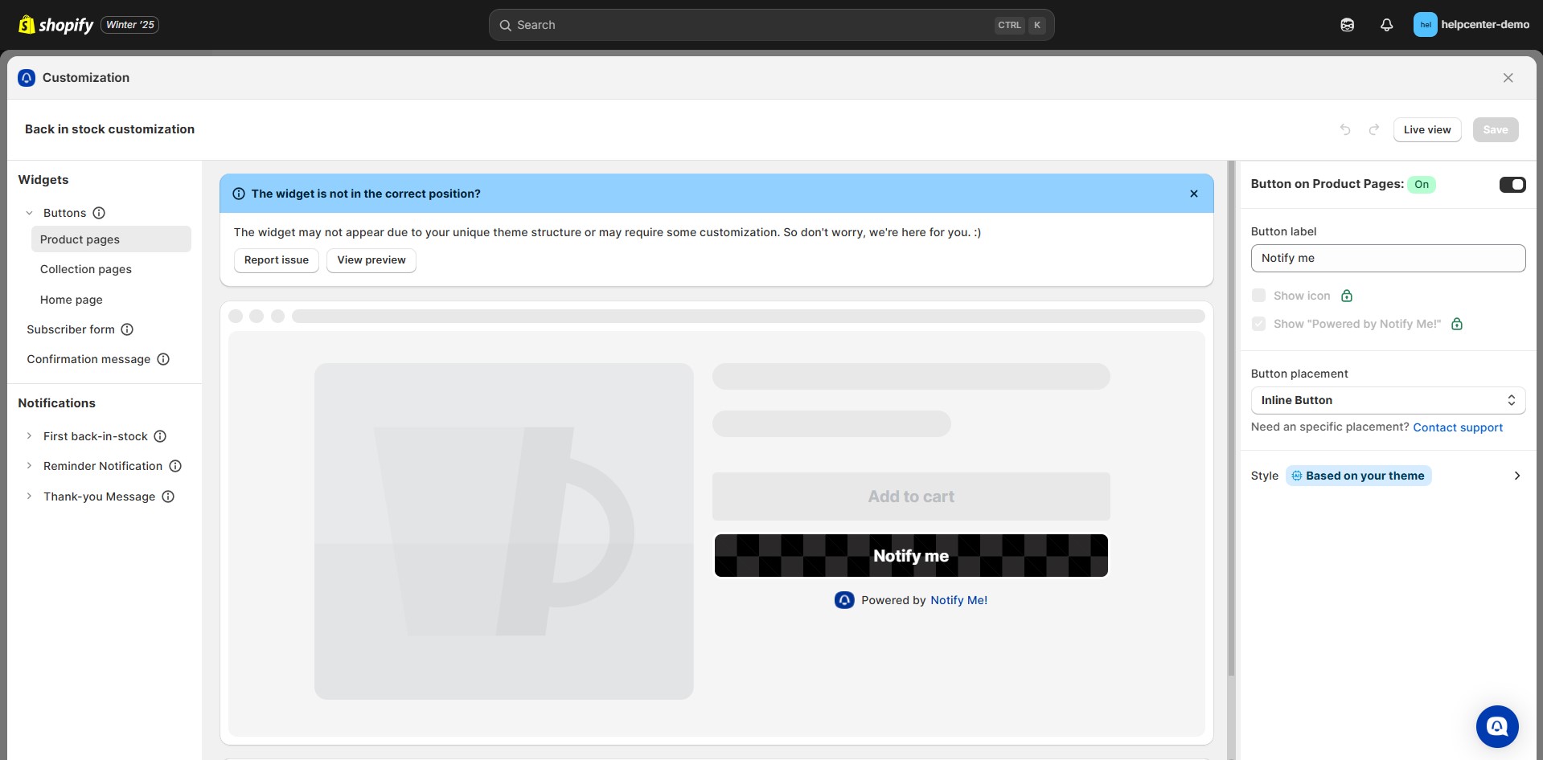Click info icon beside Subscriber form

pos(127,329)
